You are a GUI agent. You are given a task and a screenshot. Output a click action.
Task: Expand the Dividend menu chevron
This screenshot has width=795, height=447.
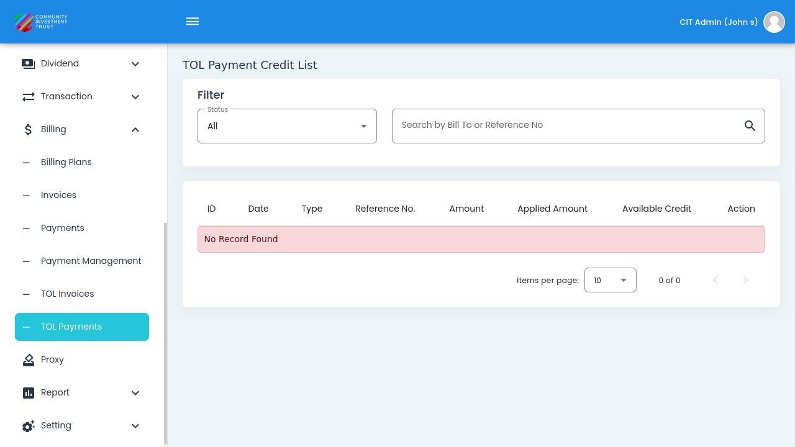point(135,64)
